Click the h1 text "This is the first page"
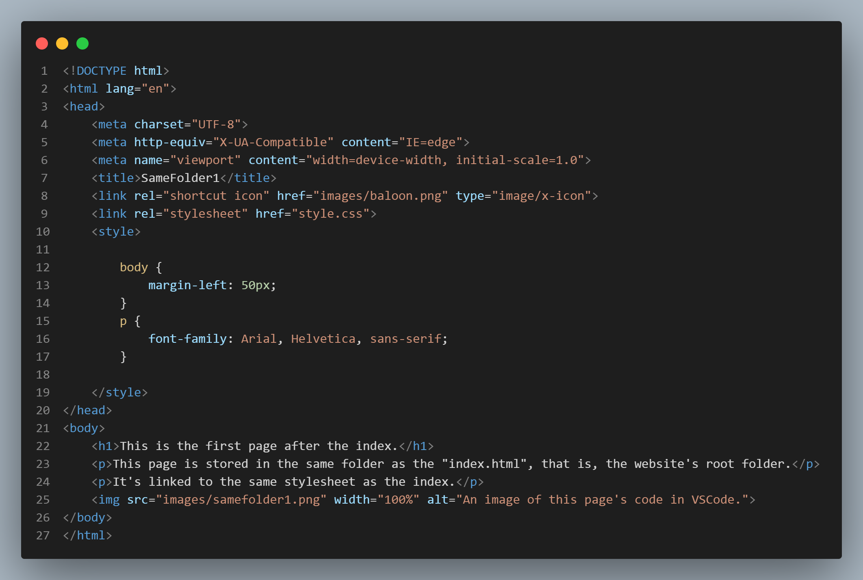The width and height of the screenshot is (863, 580). point(198,446)
